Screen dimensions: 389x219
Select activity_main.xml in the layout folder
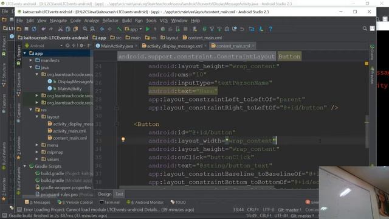pos(69,131)
